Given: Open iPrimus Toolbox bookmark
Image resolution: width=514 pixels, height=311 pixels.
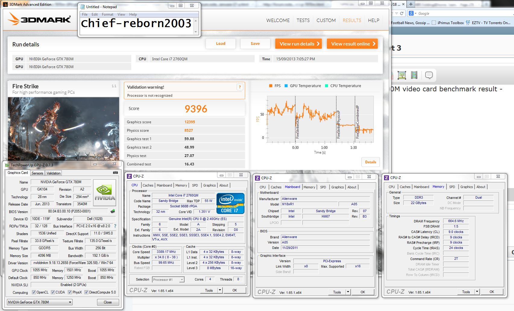Looking at the screenshot, I should (x=448, y=23).
